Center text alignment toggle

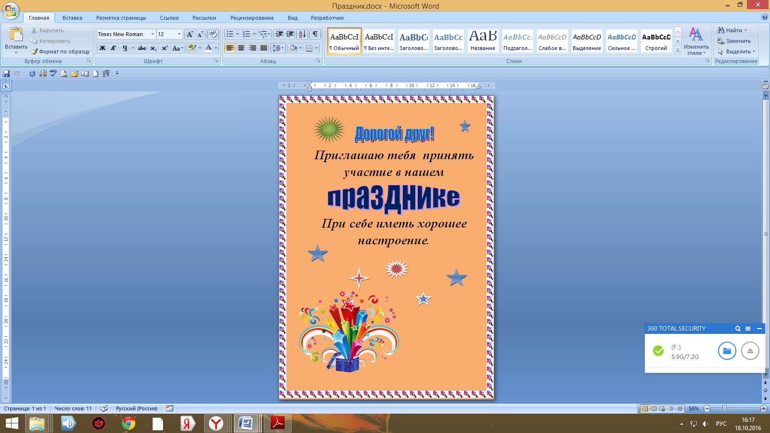tap(241, 48)
